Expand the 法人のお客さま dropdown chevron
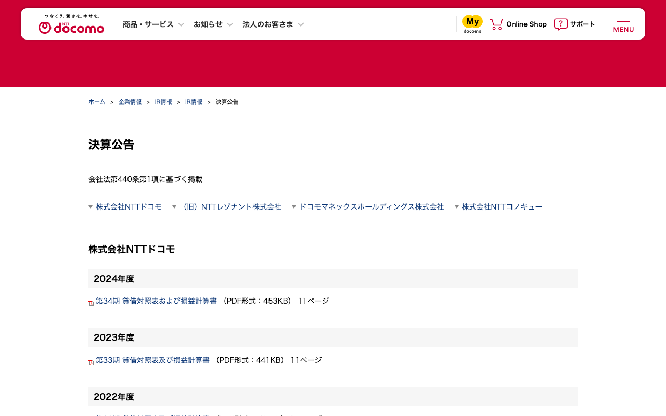666x416 pixels. (x=301, y=24)
